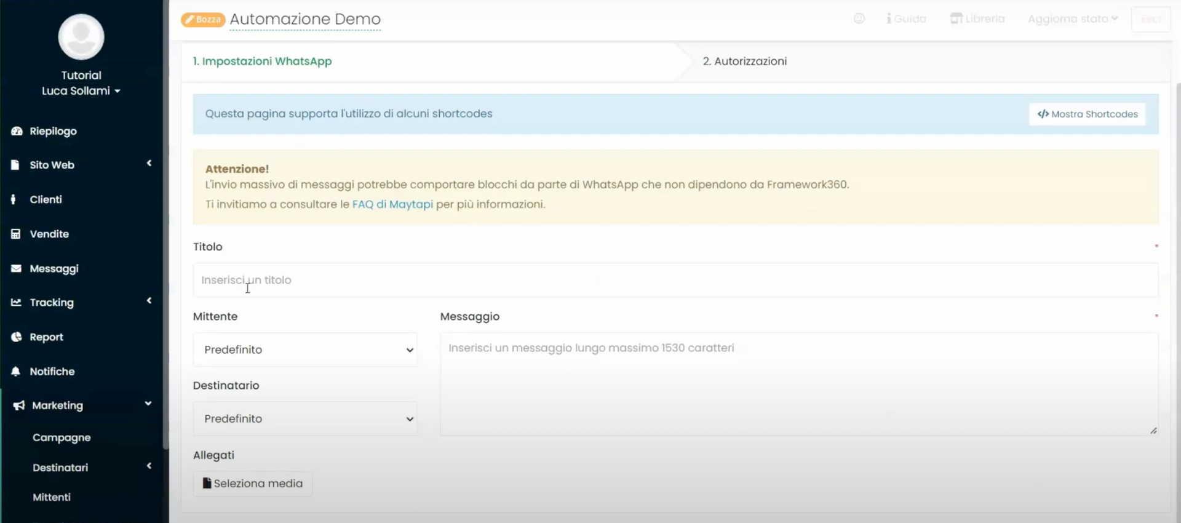Click the Vendite calculator icon

coord(16,234)
